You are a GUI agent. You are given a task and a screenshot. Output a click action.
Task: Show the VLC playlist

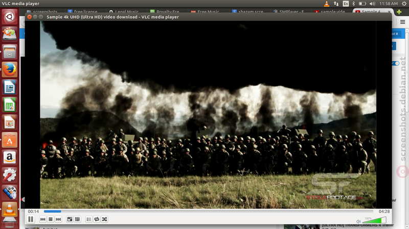(88, 219)
